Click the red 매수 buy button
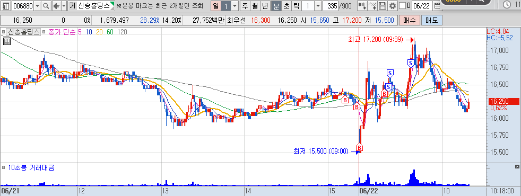This screenshot has width=521, height=196. point(409,21)
